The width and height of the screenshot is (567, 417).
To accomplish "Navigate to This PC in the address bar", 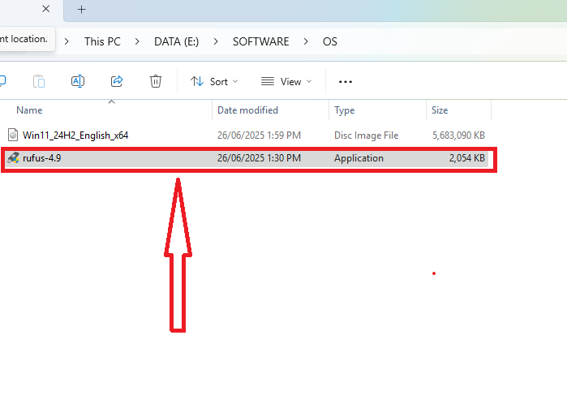I will (x=102, y=41).
